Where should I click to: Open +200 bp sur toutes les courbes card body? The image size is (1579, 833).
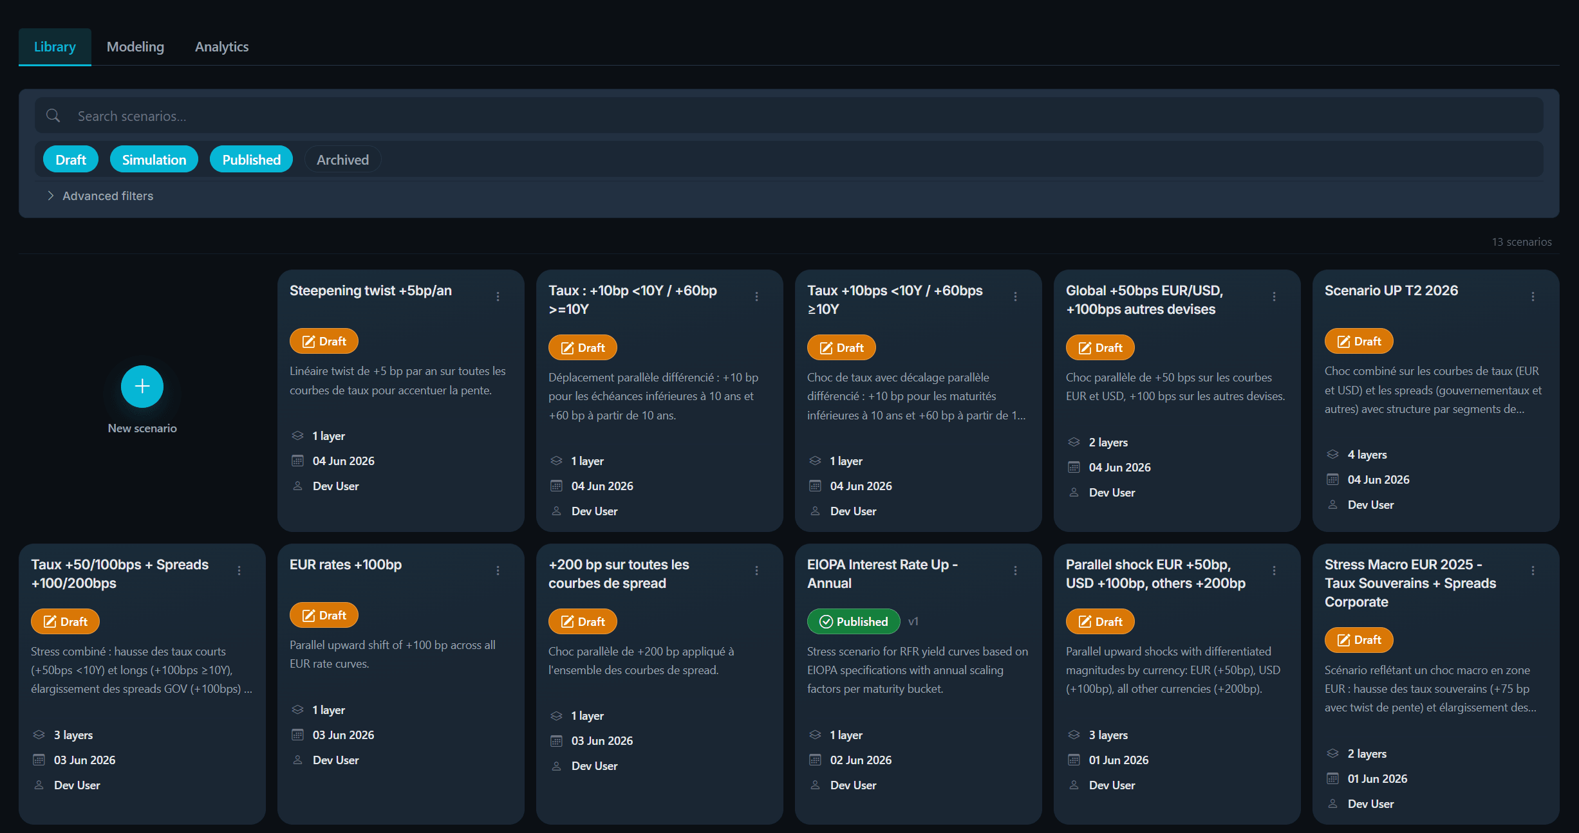659,684
